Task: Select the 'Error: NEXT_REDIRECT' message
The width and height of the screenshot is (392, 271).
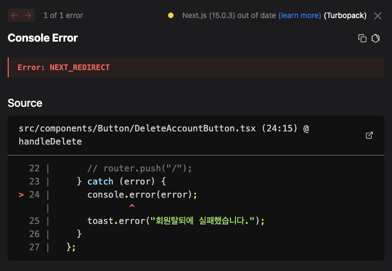Action: tap(64, 67)
